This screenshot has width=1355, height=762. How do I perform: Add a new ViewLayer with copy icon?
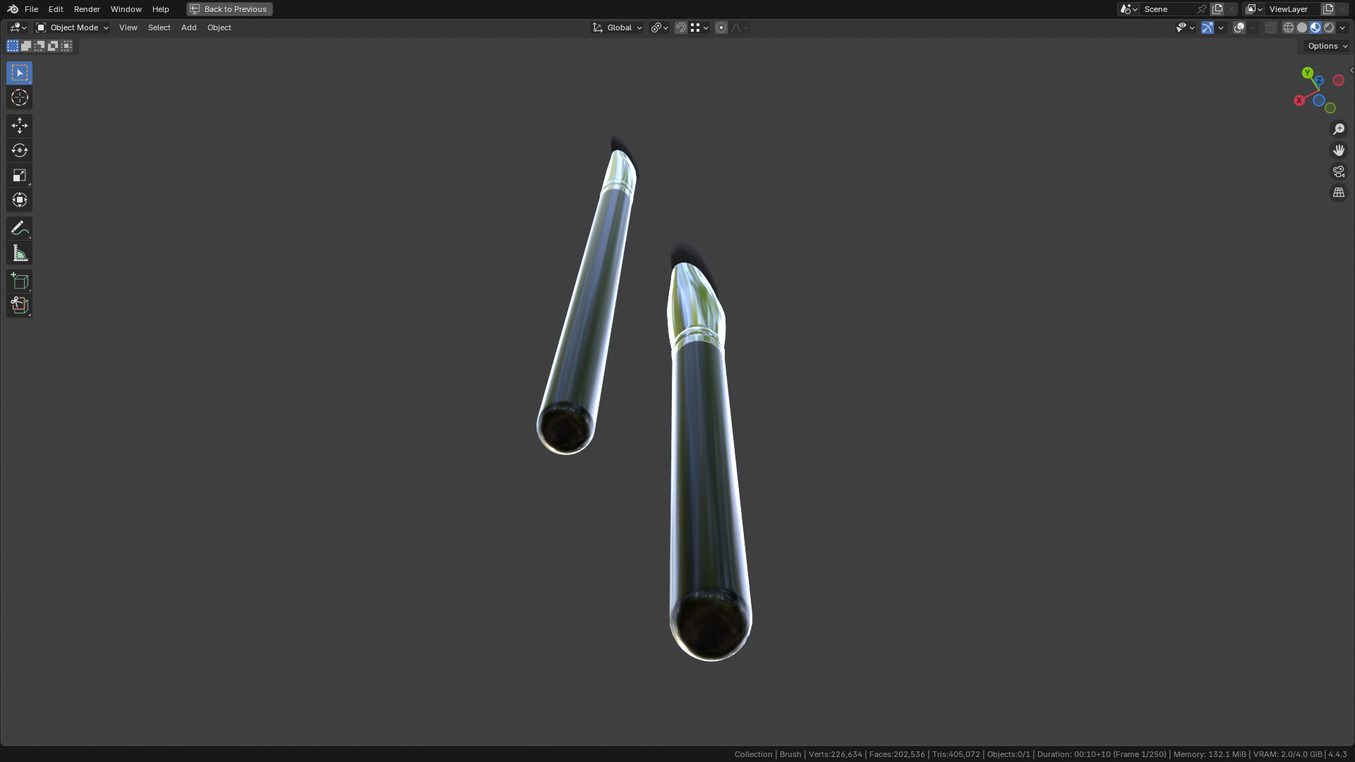coord(1328,9)
